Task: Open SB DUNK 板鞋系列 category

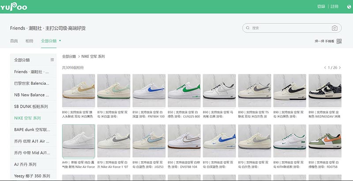Action: point(33,106)
